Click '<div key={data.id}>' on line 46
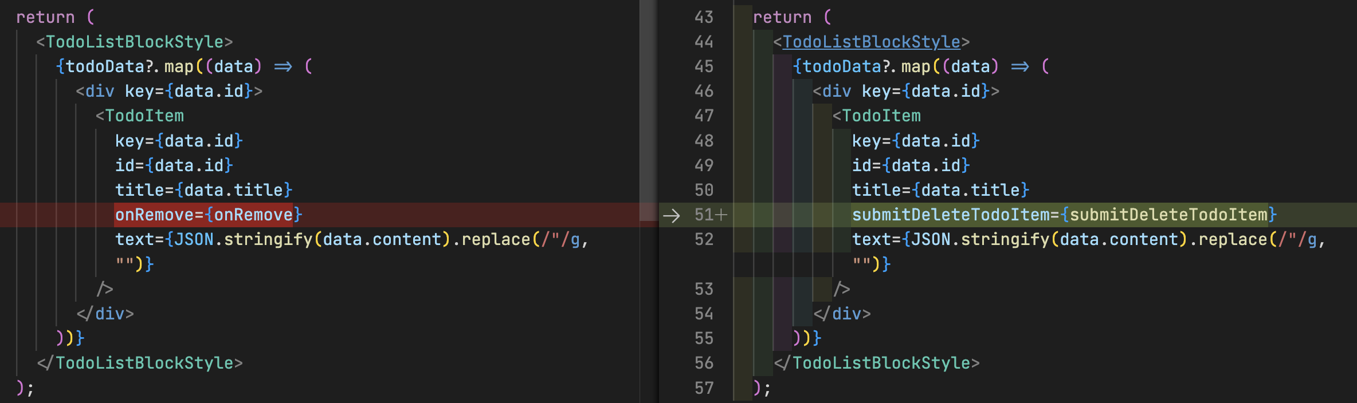This screenshot has width=1357, height=403. click(906, 91)
